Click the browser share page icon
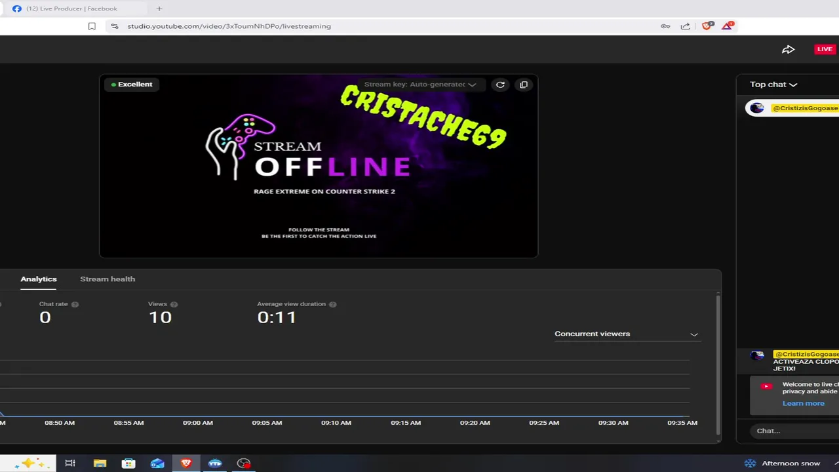 click(686, 26)
